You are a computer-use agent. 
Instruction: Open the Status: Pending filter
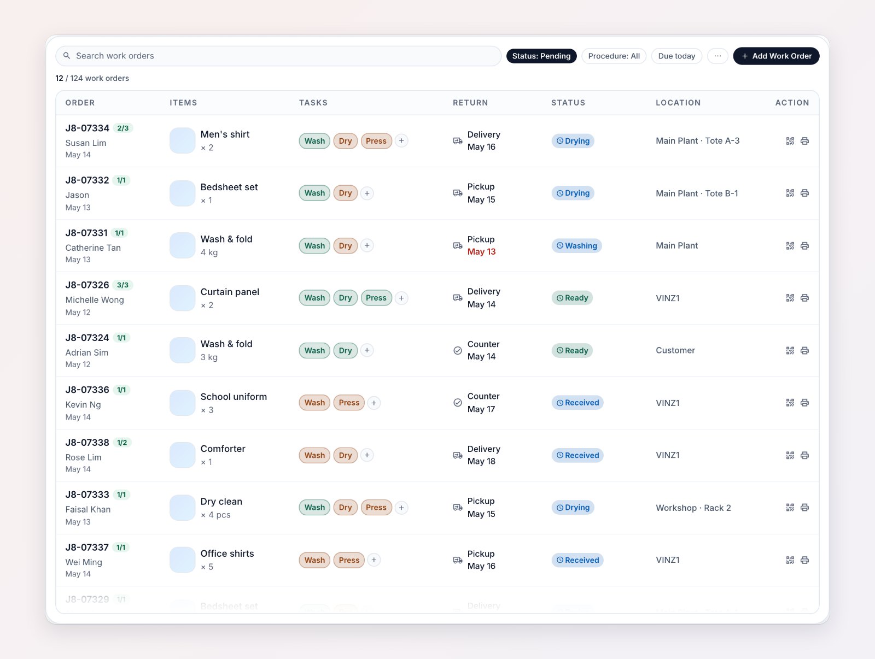tap(541, 56)
